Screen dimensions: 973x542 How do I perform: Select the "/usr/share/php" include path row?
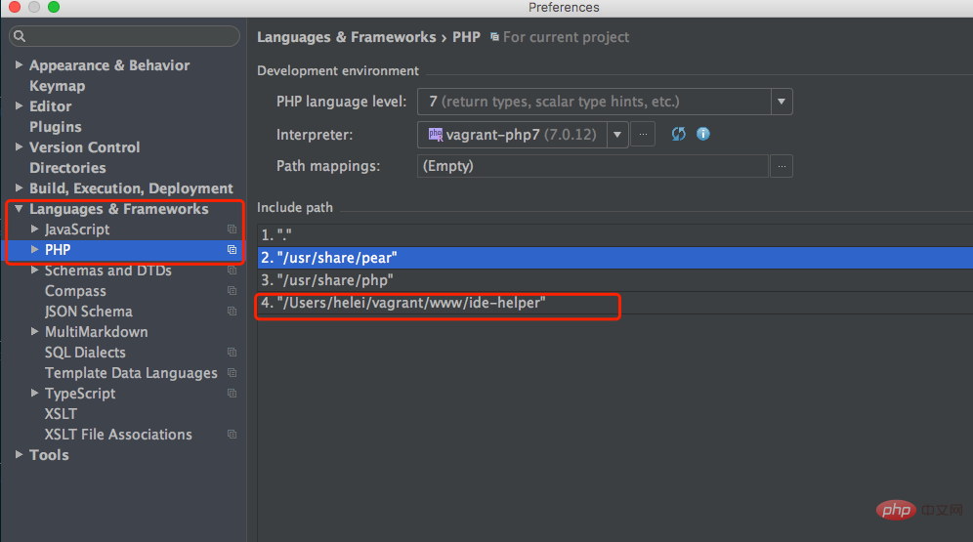(x=334, y=281)
